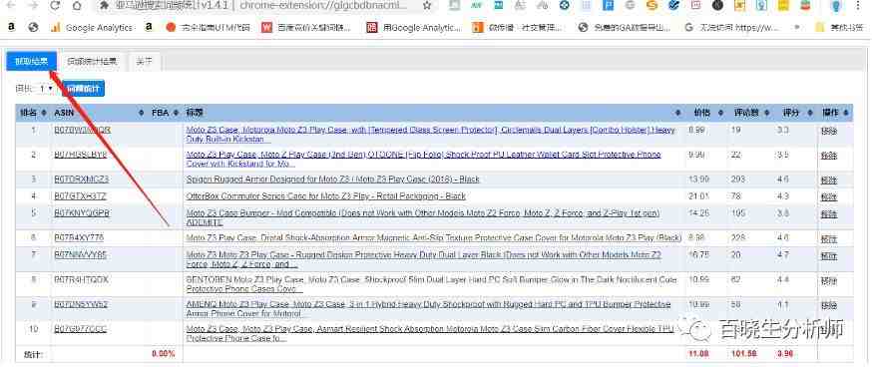Open the AMENQ Moto Z3 Play Case title

[x=428, y=309]
